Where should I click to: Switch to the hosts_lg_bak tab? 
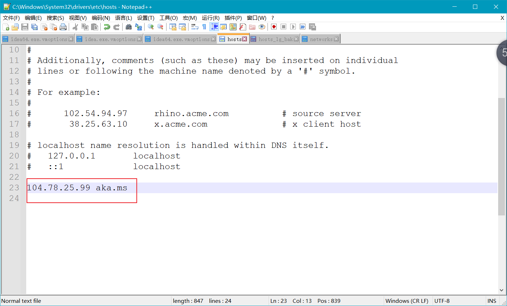point(276,39)
